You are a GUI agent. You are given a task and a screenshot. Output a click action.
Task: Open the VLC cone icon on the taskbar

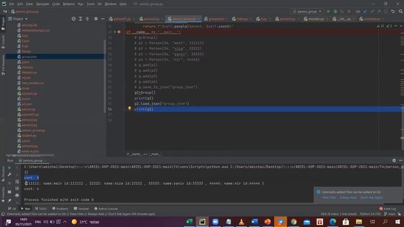[x=241, y=221]
